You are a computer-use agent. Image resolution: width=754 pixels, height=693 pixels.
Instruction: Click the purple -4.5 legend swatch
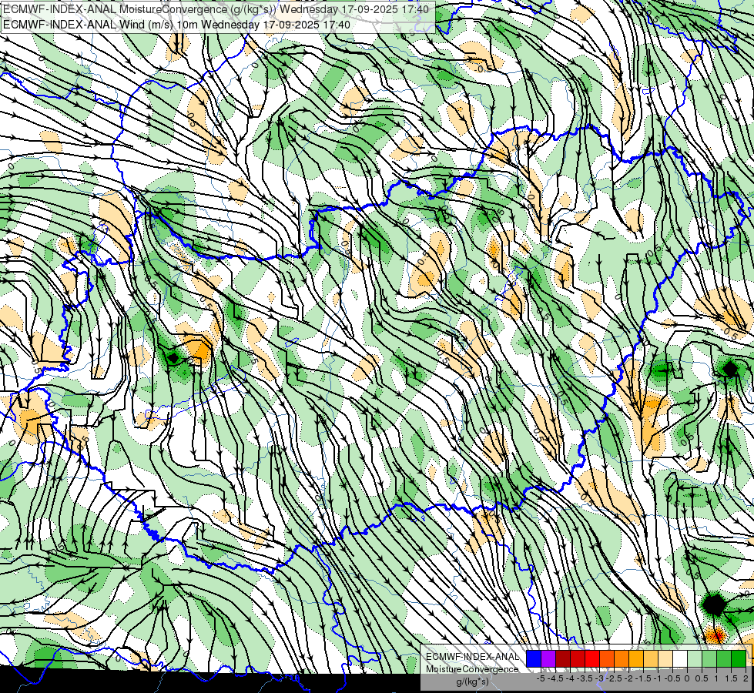click(548, 658)
